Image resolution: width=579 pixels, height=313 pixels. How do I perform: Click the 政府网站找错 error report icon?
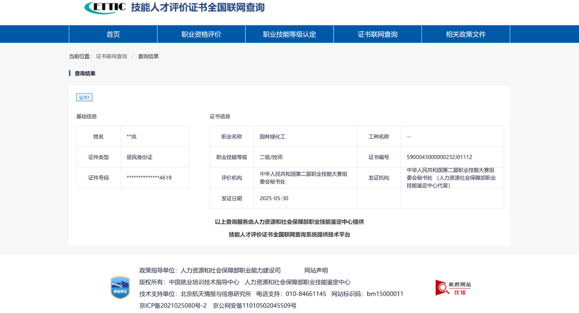tap(453, 288)
